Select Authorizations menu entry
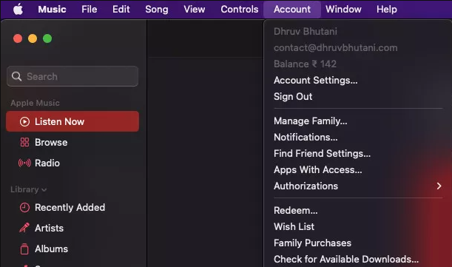 (357, 186)
